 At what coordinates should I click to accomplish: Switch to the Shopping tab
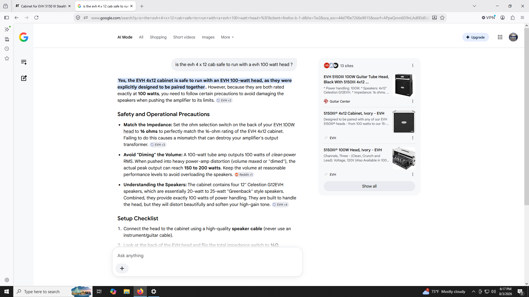point(158,37)
